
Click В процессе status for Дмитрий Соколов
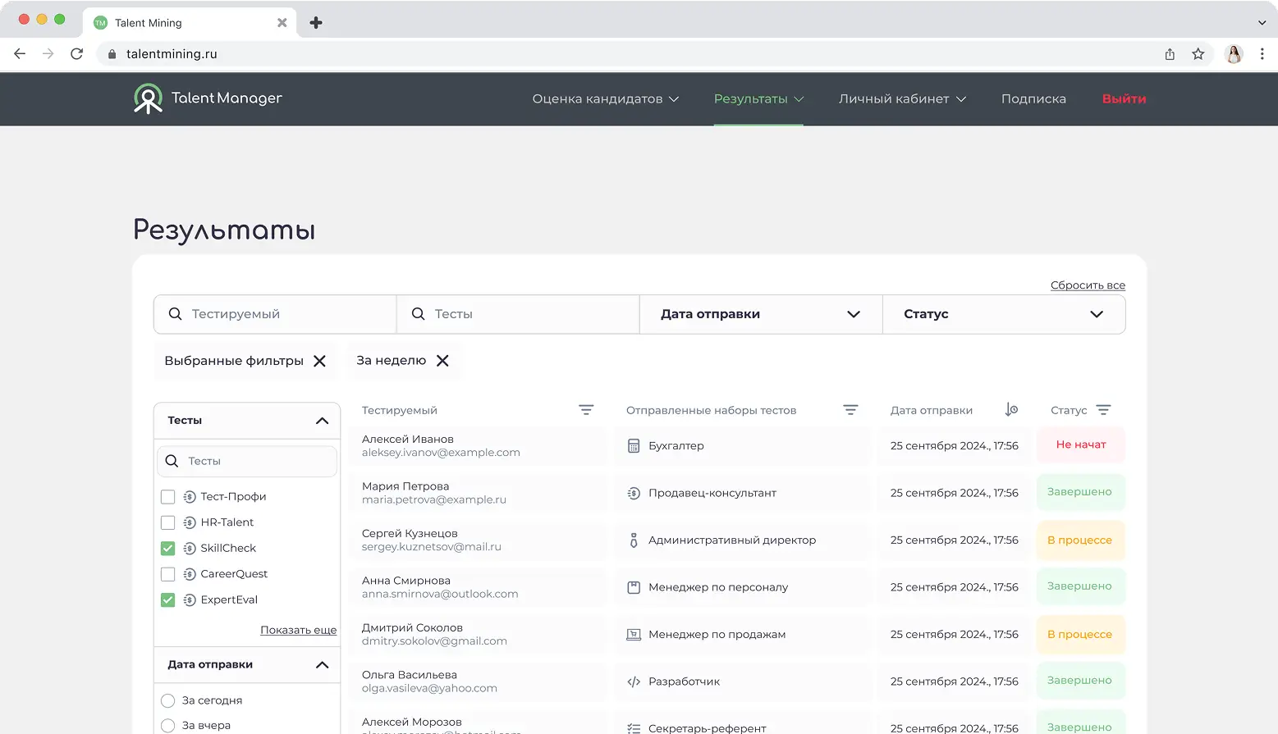1081,635
